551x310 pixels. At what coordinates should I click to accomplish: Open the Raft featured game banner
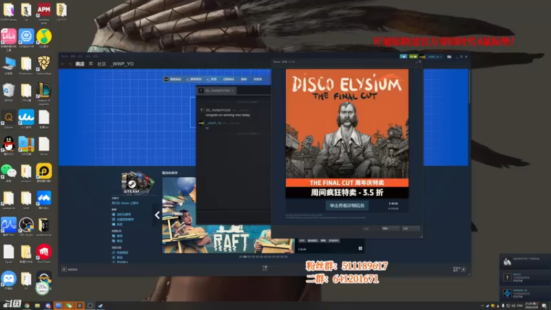point(228,215)
